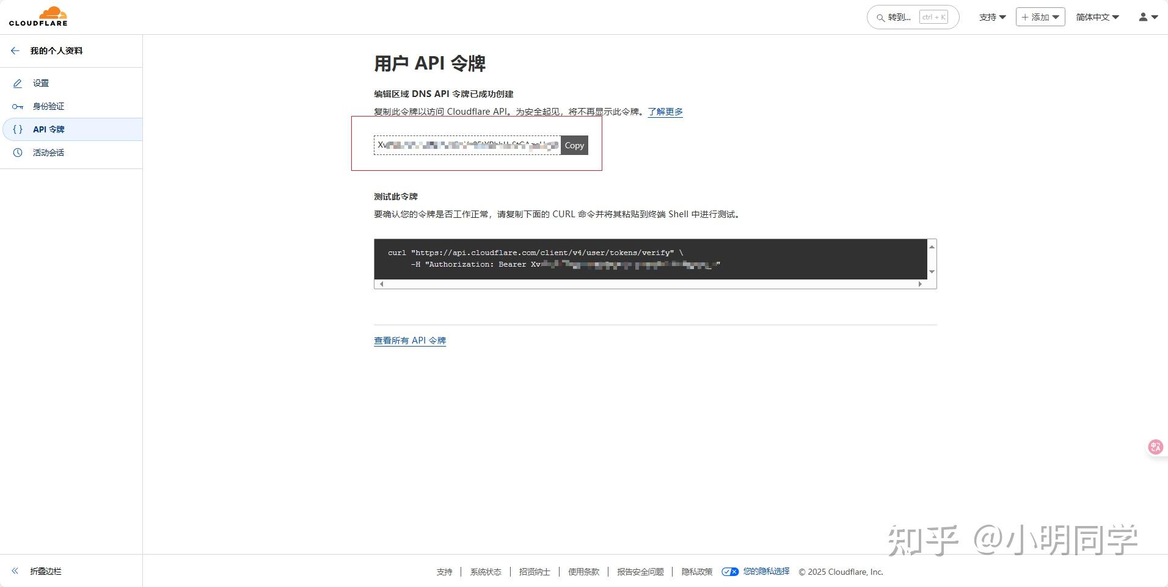Open 设置 via the pencil icon
The image size is (1168, 587).
(18, 83)
